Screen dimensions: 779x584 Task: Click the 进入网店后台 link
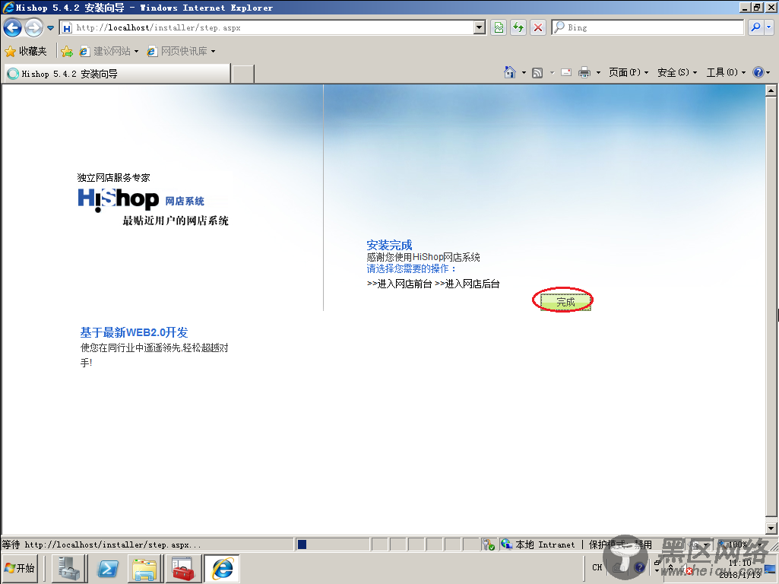click(x=467, y=284)
